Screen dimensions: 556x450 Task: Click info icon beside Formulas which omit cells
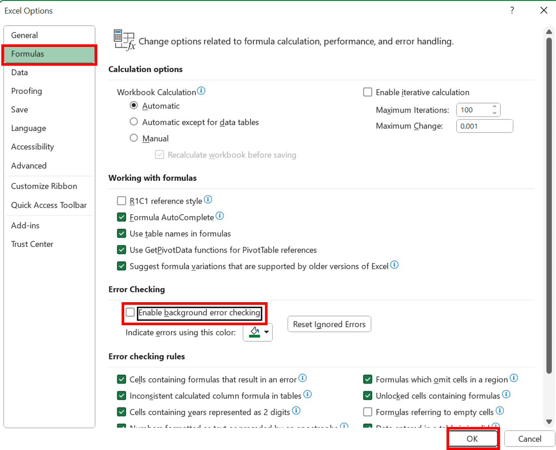[514, 378]
